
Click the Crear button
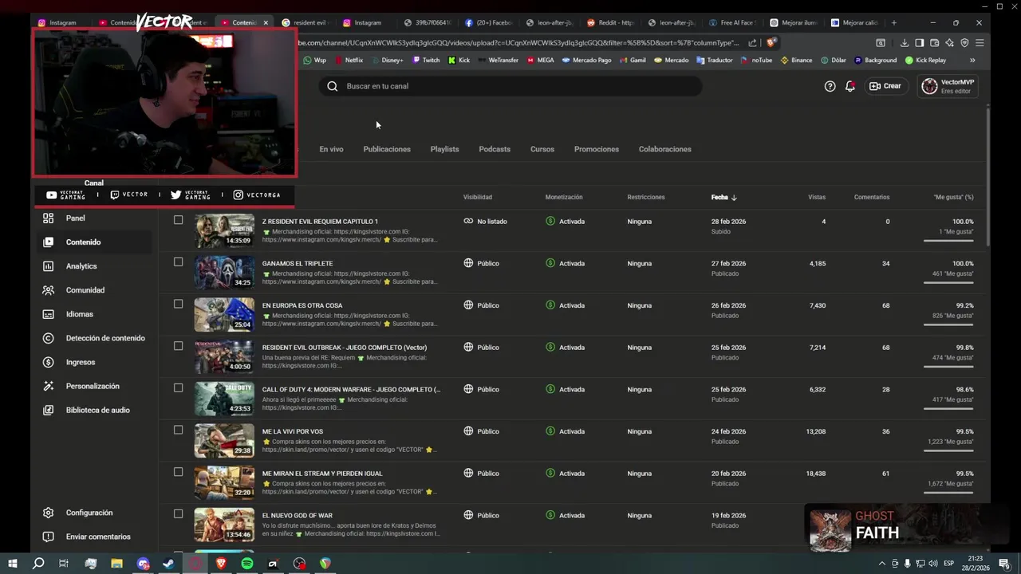pos(885,86)
